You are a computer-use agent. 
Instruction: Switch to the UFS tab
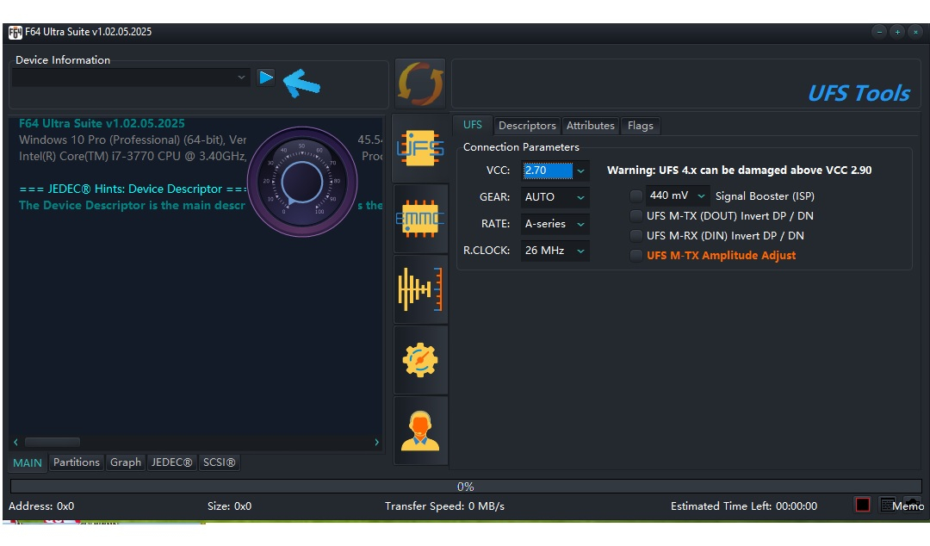[x=473, y=125]
